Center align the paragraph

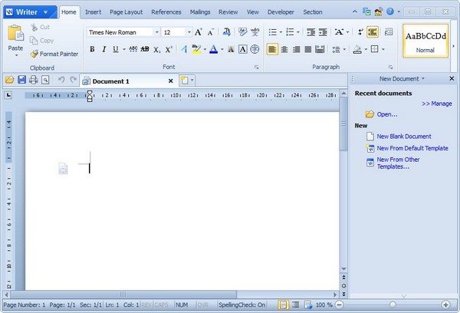pyautogui.click(x=284, y=49)
